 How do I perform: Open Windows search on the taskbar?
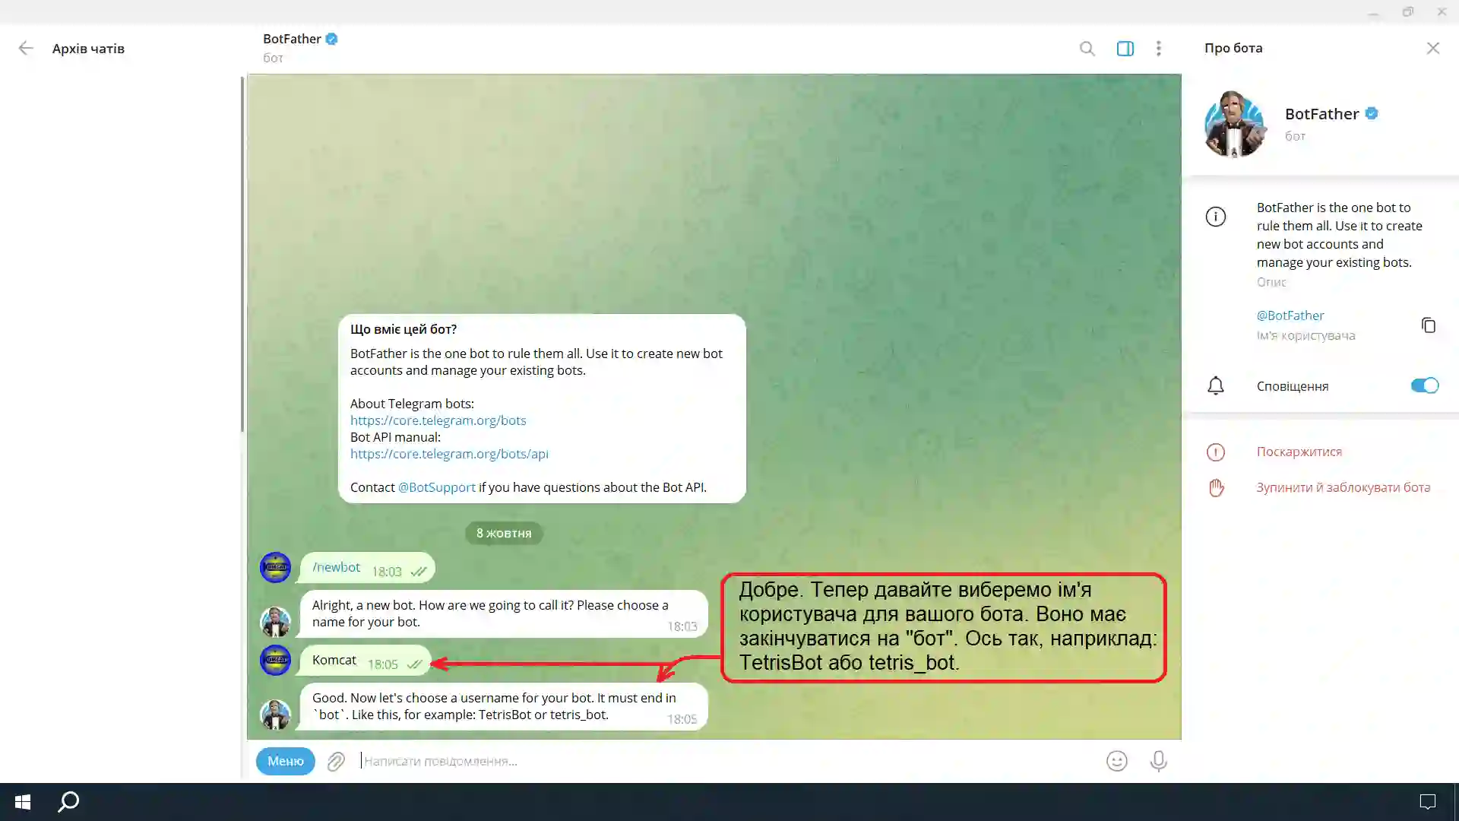(x=68, y=801)
